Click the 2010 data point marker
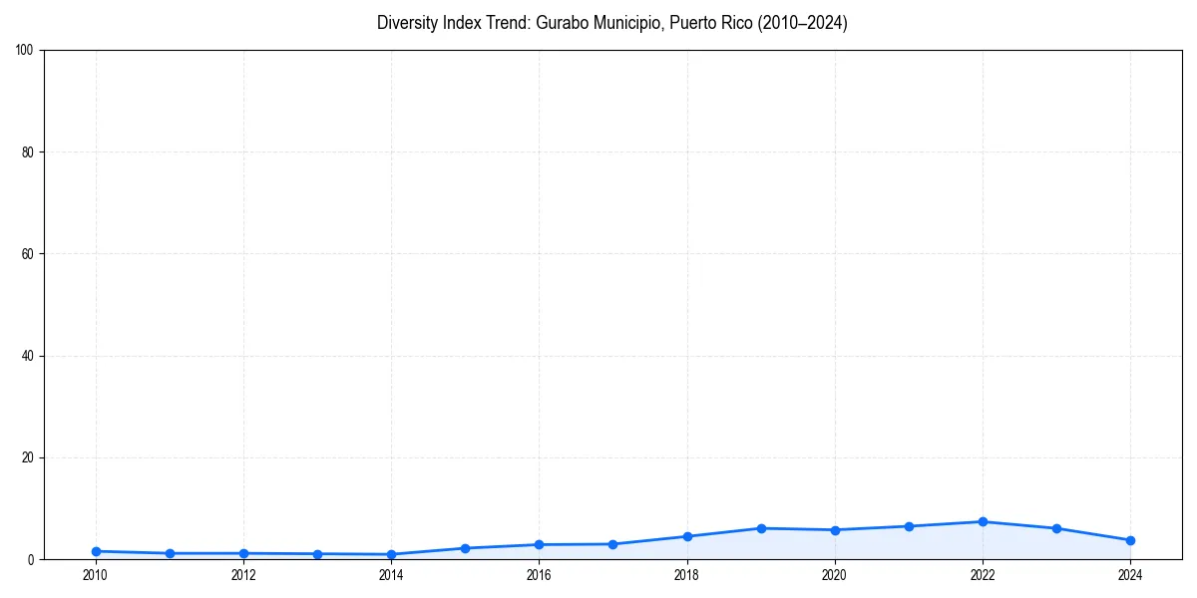This screenshot has height=598, width=1197. pyautogui.click(x=95, y=550)
